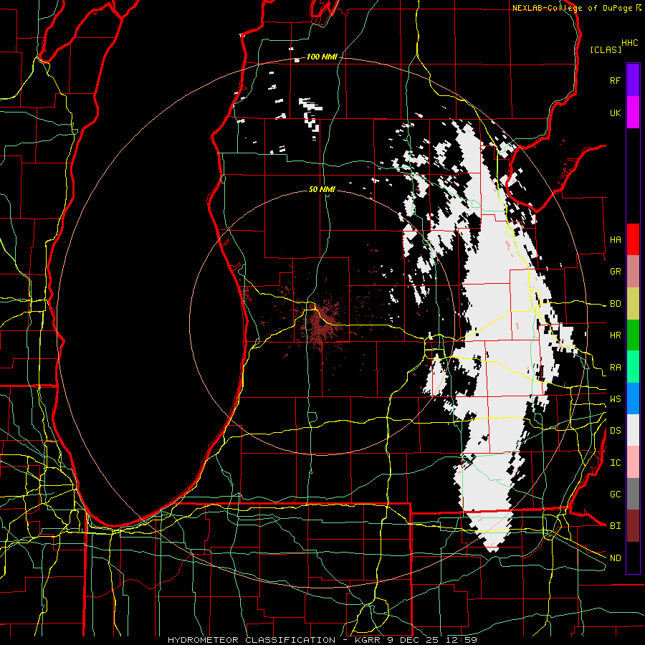Click the purple RF color swatch
The width and height of the screenshot is (645, 645).
click(633, 80)
